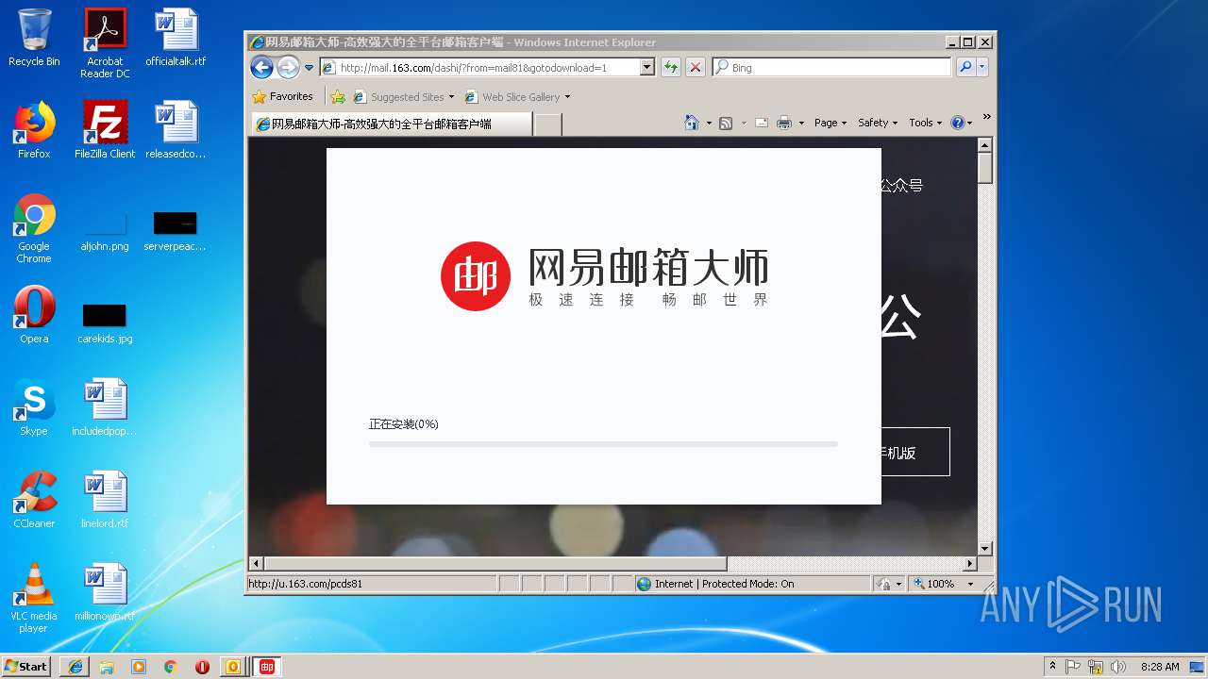Select the Firefox desktop shortcut

tap(34, 129)
